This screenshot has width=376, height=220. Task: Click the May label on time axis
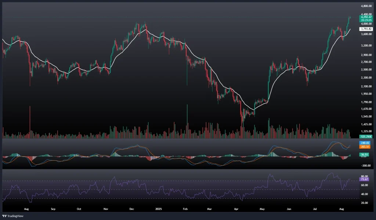click(262, 209)
